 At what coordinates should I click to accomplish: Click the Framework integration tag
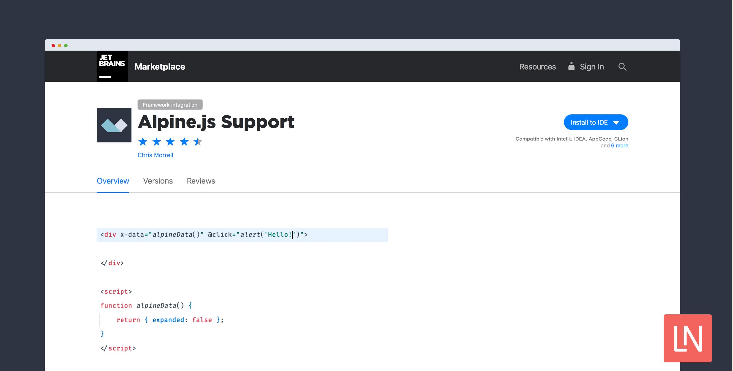click(x=170, y=105)
